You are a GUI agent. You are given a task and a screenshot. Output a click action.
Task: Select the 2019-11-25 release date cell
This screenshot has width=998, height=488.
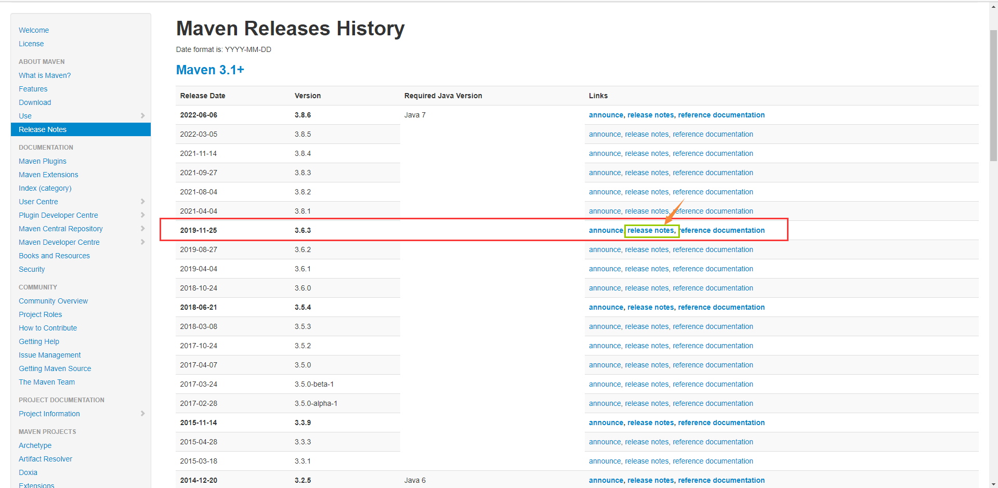pyautogui.click(x=199, y=230)
